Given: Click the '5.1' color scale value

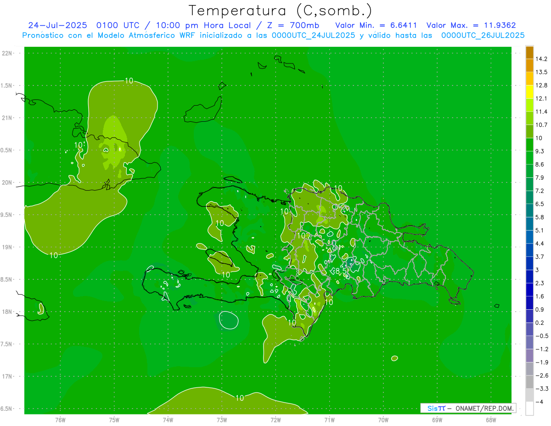Looking at the screenshot, I should pos(540,231).
